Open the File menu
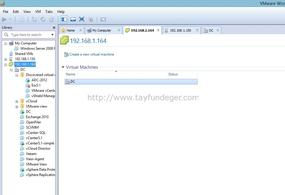The image size is (285, 195). point(6,12)
